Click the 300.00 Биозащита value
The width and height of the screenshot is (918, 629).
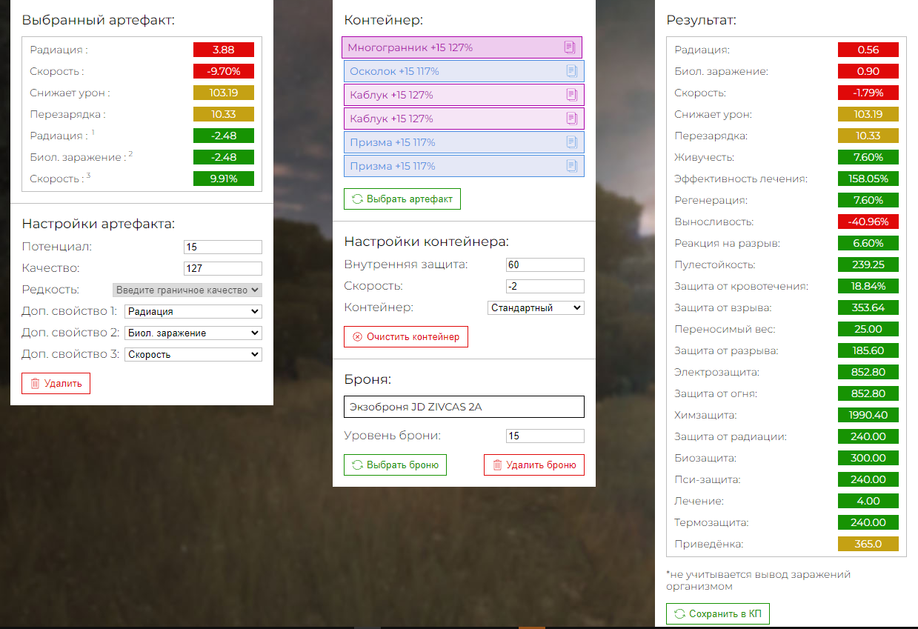(x=868, y=458)
